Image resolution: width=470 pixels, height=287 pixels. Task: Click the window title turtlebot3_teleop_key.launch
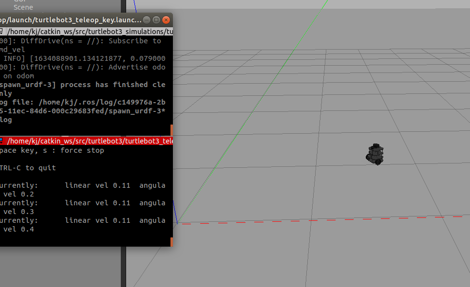[x=71, y=20]
